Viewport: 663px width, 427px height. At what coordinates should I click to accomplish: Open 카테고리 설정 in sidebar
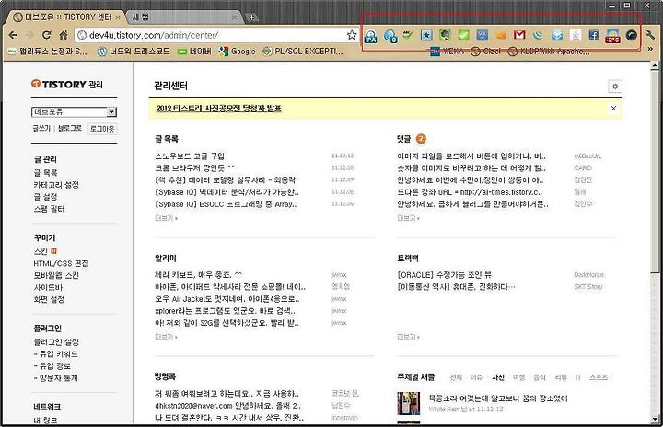(56, 185)
